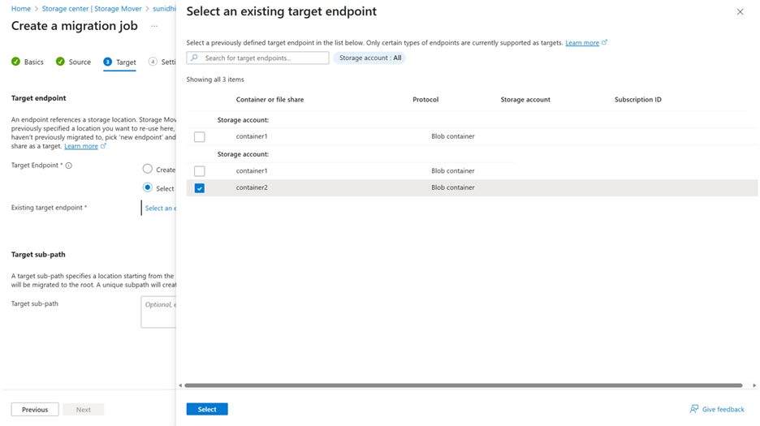Screen dimensions: 760x426
Task: Open the Existing target endpoint selector
Action: pyautogui.click(x=159, y=208)
